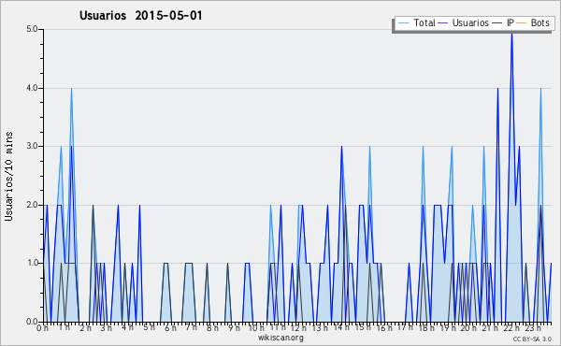This screenshot has height=346, width=561.
Task: Click the '1 h' x-axis label
Action: click(x=64, y=327)
